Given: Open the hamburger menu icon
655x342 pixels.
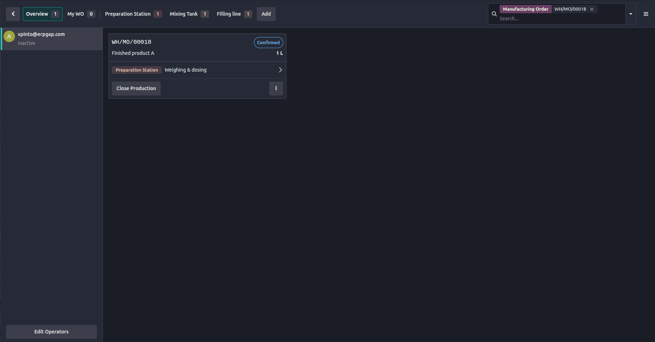Looking at the screenshot, I should click(x=646, y=14).
